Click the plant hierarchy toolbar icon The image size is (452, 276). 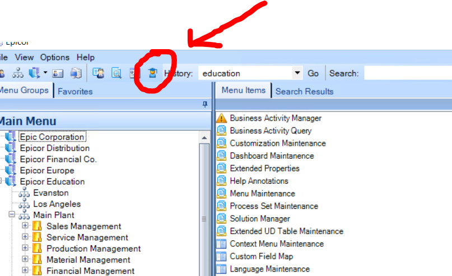[x=18, y=73]
